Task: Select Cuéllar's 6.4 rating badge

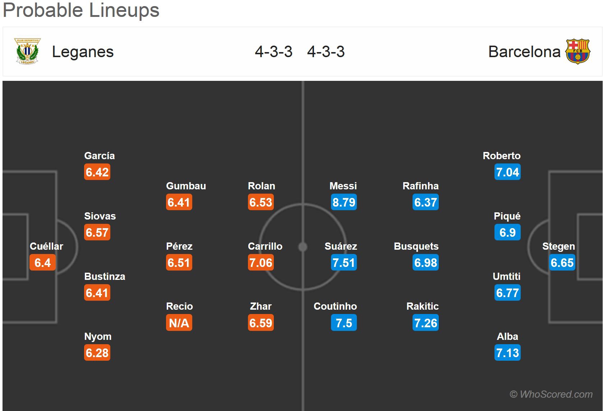Action: pyautogui.click(x=42, y=263)
